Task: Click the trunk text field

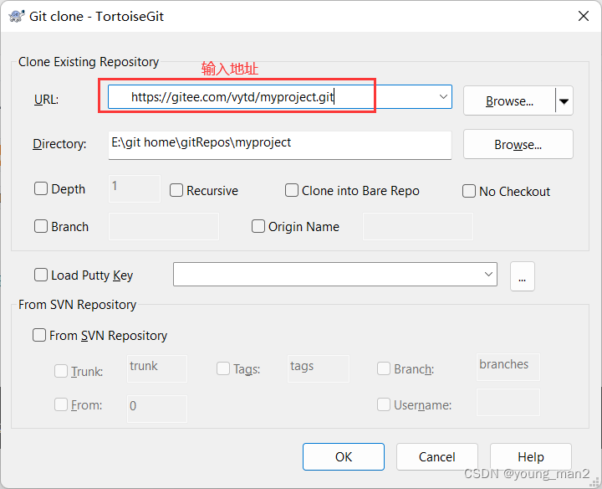Action: point(157,368)
